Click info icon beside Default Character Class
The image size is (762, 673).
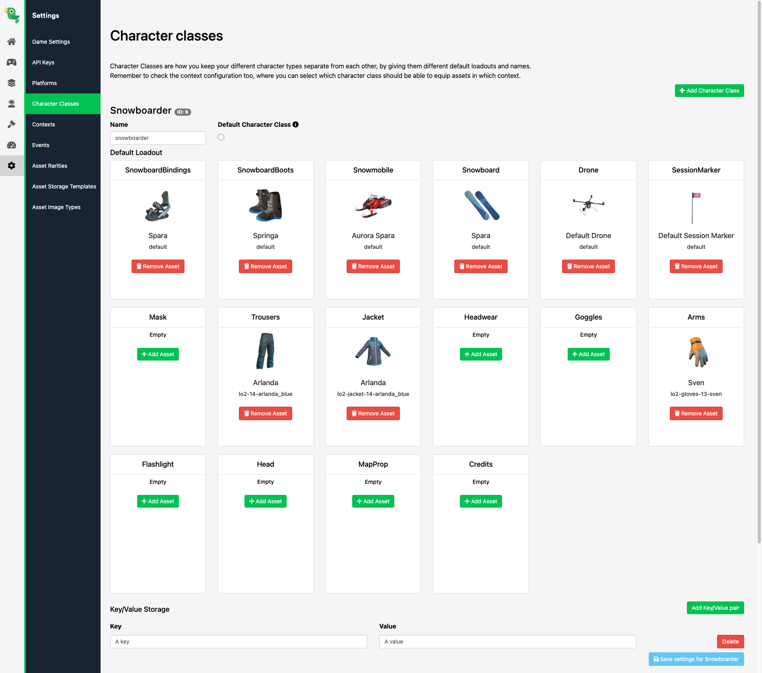295,124
